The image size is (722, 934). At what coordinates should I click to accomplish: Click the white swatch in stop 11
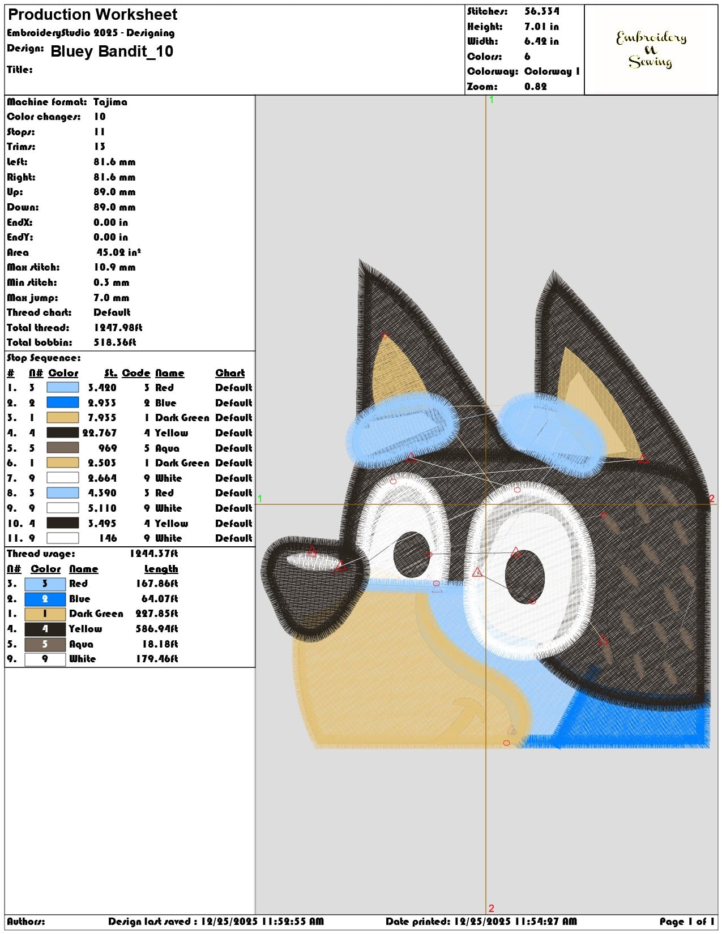pyautogui.click(x=62, y=538)
